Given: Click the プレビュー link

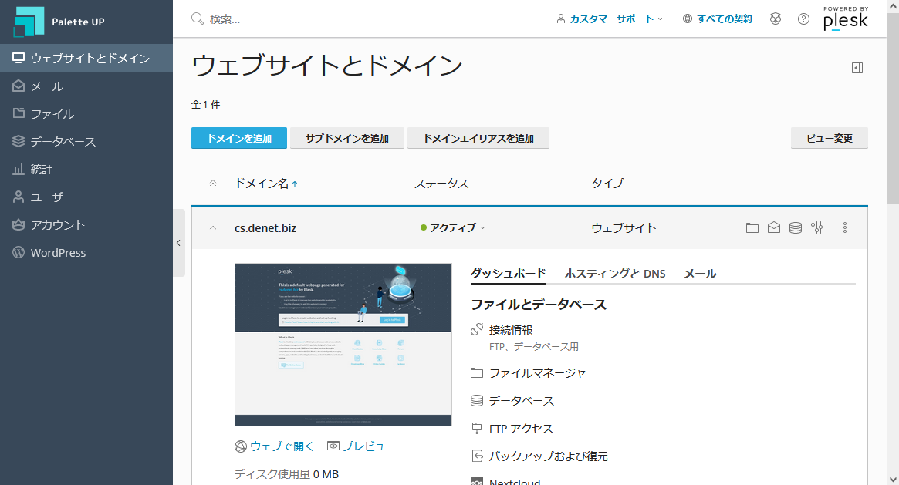Looking at the screenshot, I should [x=369, y=446].
